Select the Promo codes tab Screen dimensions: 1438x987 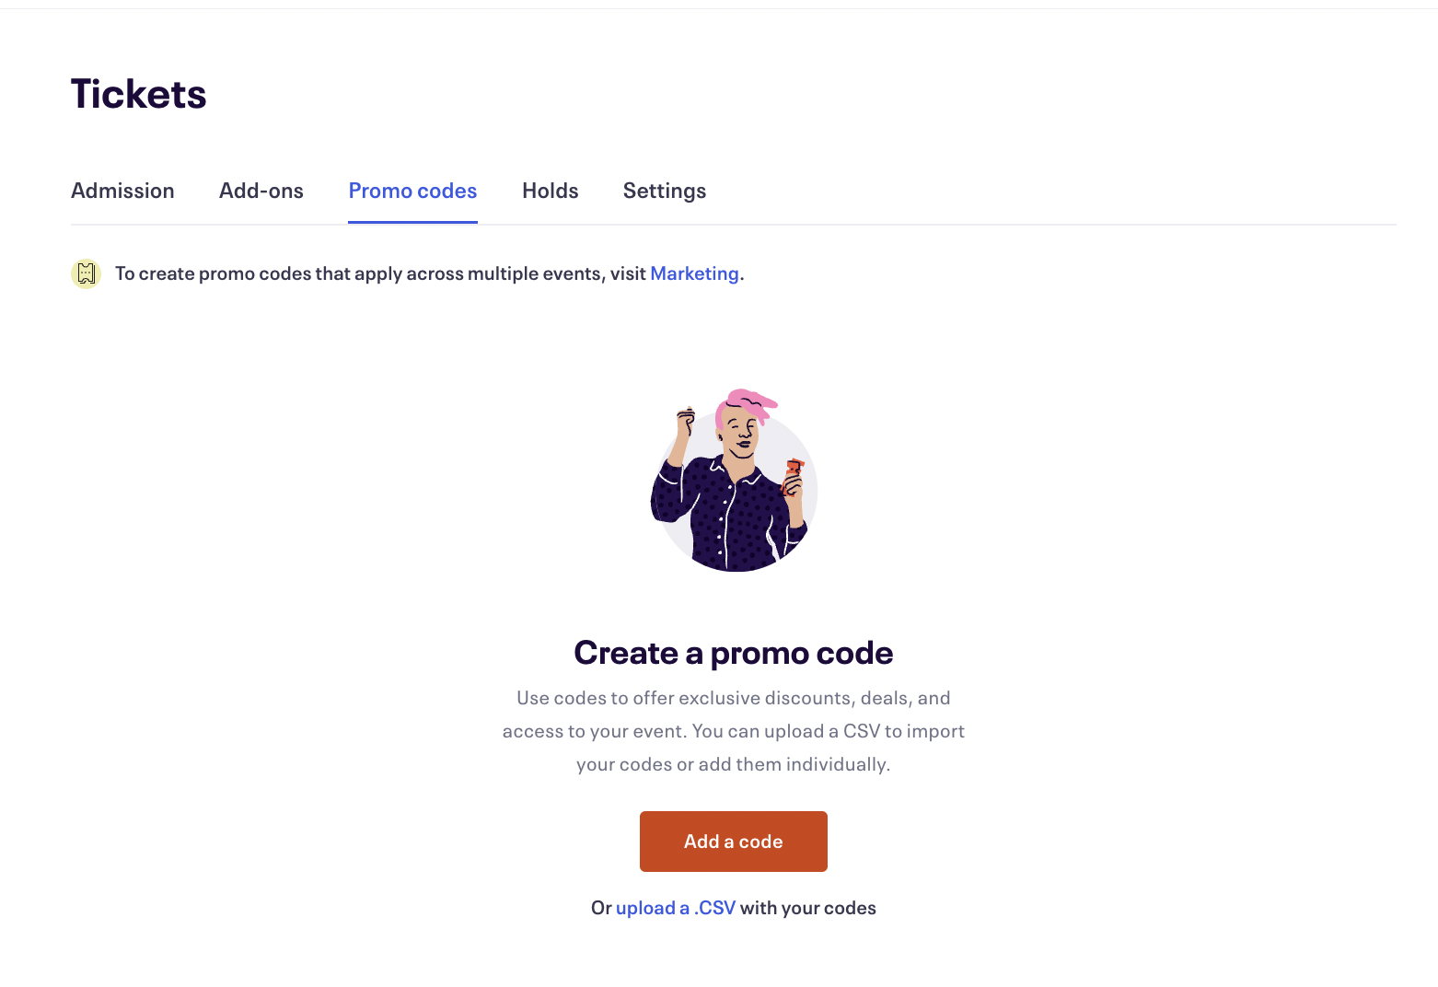(x=412, y=191)
